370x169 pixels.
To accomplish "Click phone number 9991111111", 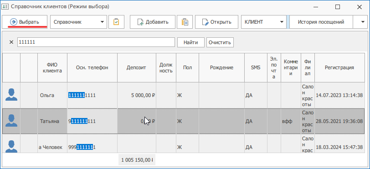I will 82,147.
